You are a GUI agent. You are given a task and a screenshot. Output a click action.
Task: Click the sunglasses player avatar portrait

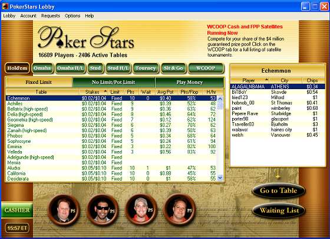(x=103, y=210)
